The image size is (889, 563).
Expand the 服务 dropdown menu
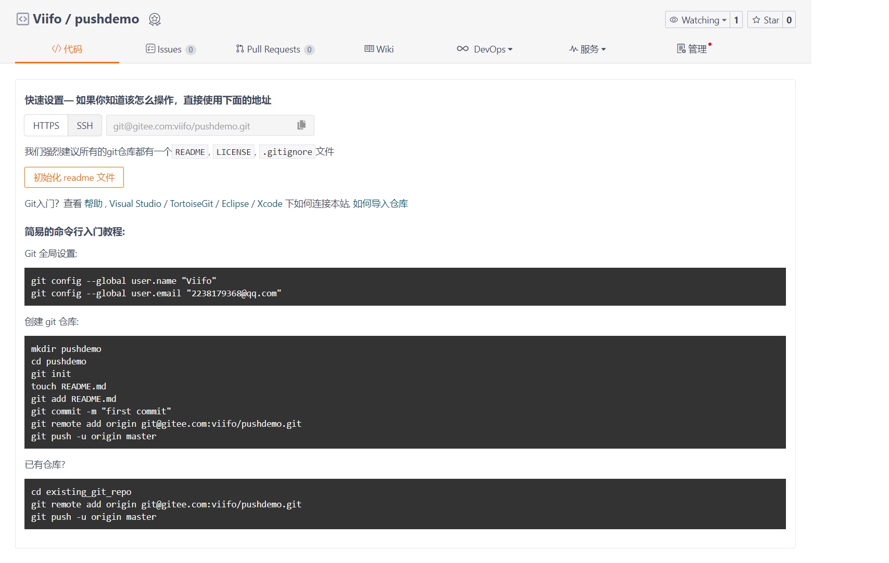coord(588,49)
